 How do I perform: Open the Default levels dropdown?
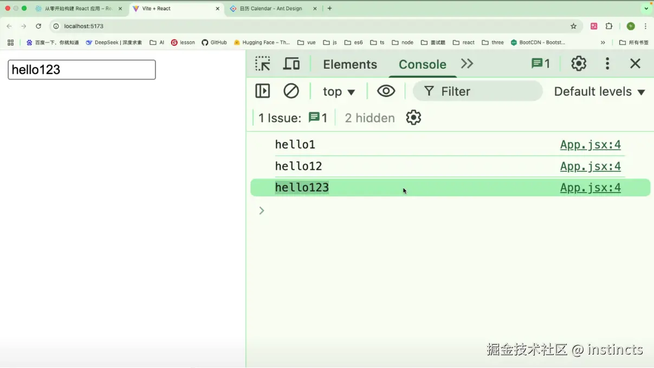(599, 91)
